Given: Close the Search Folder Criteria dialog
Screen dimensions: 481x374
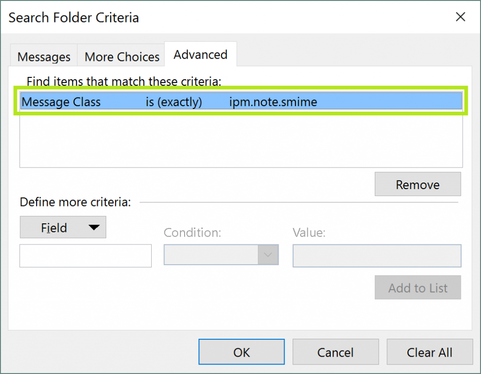Looking at the screenshot, I should tap(460, 17).
